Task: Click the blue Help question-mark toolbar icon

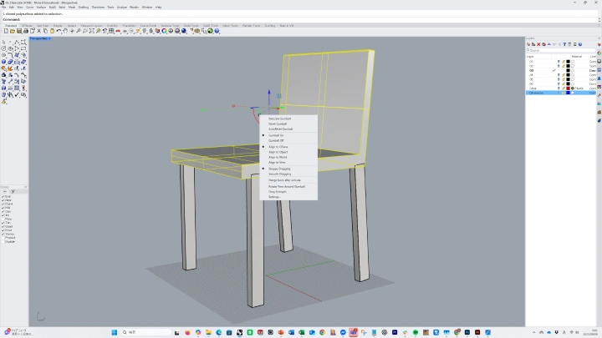Action: [217, 31]
